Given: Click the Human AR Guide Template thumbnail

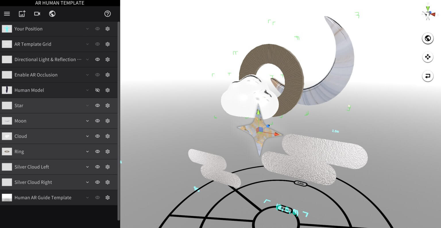Looking at the screenshot, I should [7, 197].
